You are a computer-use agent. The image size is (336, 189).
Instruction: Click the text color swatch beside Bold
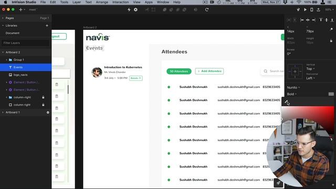[x=331, y=94]
